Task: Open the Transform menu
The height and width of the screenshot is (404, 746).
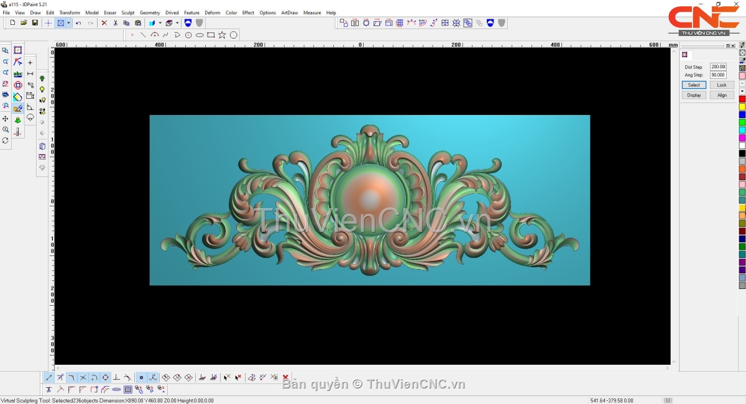Action: pos(70,12)
